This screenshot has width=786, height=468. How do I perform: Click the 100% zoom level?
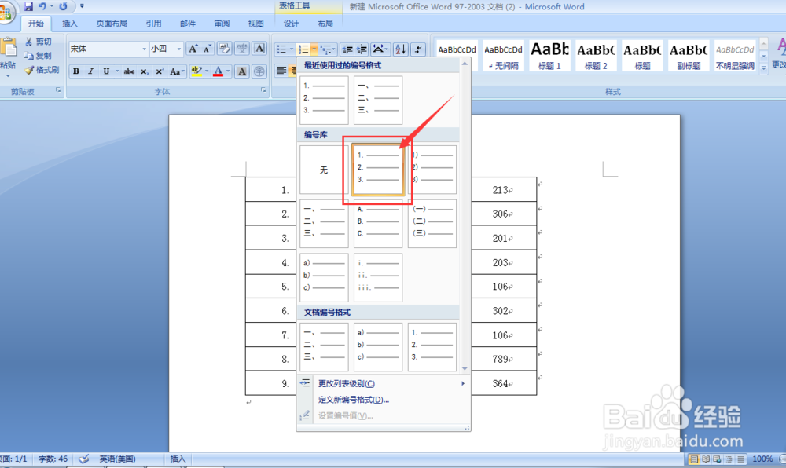pyautogui.click(x=762, y=459)
